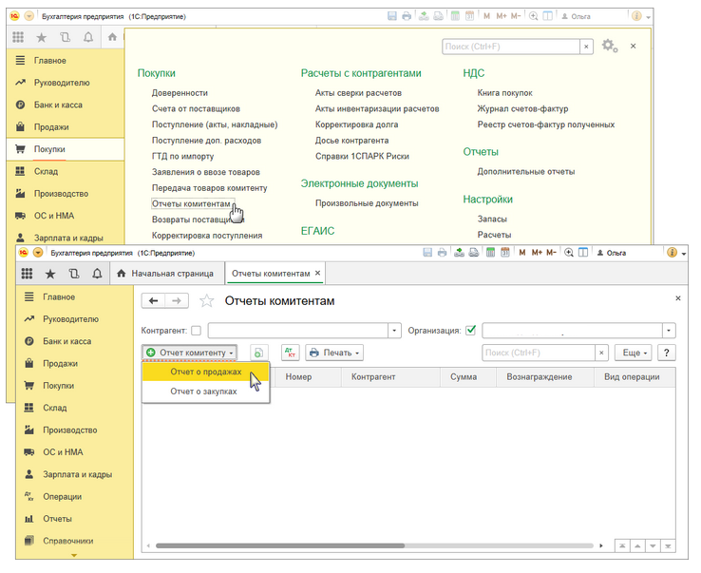The height and width of the screenshot is (573, 701).
Task: Click the notifications bell in lower window
Action: pos(96,274)
